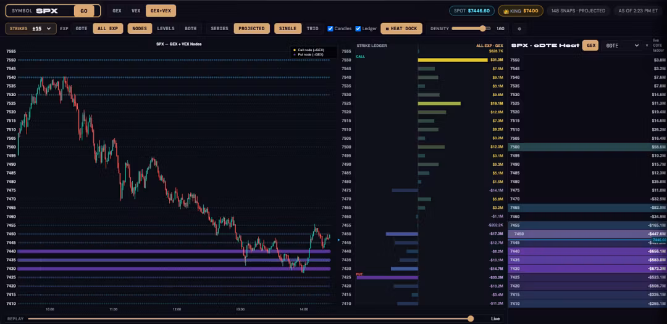This screenshot has height=324, width=667.
Task: Click the GO button
Action: click(x=84, y=10)
